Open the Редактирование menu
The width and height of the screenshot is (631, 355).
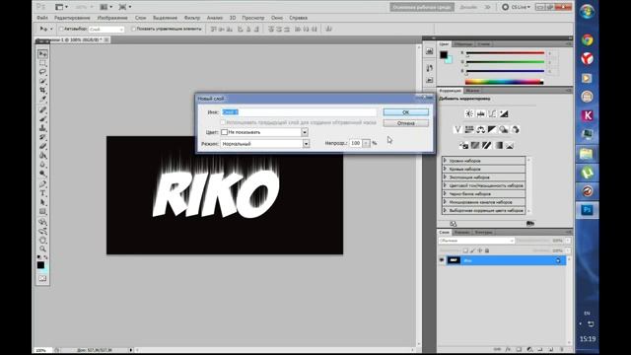pos(72,18)
